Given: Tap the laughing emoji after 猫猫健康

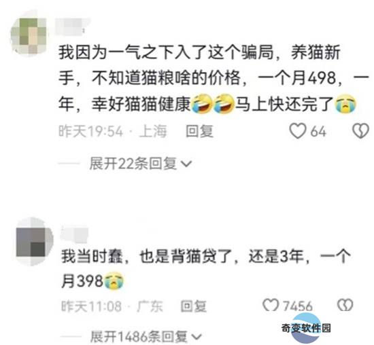Looking at the screenshot, I should tap(202, 104).
